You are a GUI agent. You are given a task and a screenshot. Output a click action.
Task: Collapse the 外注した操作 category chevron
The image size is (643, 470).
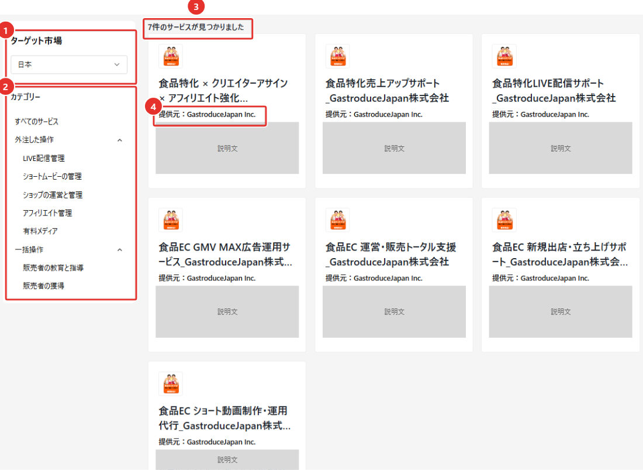pos(120,140)
